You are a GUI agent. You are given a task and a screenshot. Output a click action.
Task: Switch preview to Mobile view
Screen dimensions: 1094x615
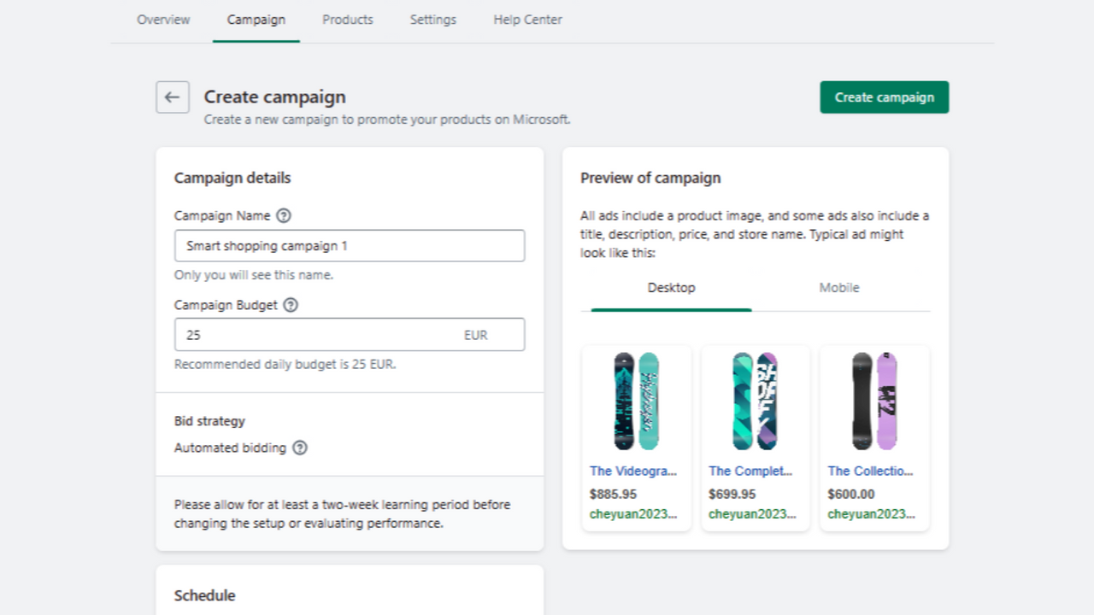pos(838,288)
